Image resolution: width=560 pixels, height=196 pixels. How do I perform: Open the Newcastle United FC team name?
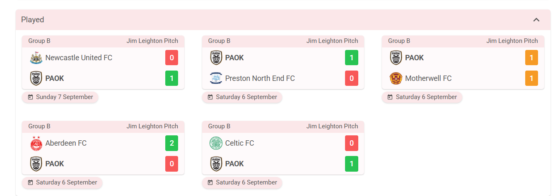(79, 58)
